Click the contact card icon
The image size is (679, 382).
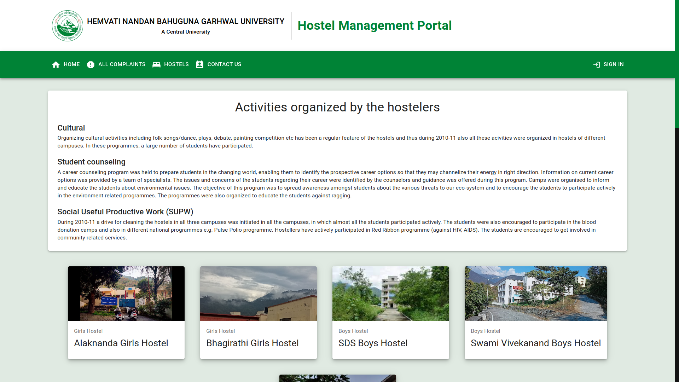pos(199,64)
